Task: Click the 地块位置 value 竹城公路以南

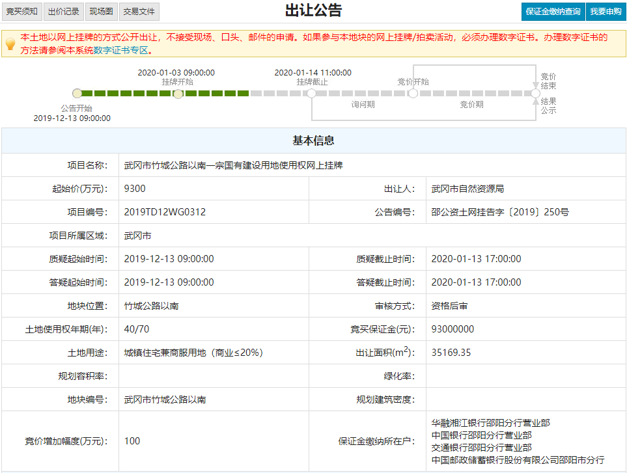Action: pos(151,306)
